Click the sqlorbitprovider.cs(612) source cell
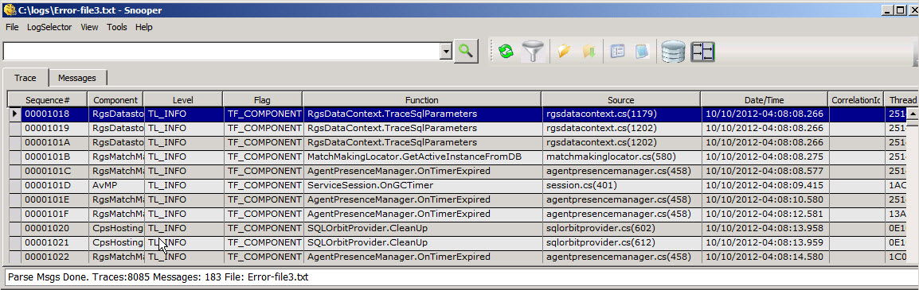Viewport: 919px width, 290px height. (621, 242)
